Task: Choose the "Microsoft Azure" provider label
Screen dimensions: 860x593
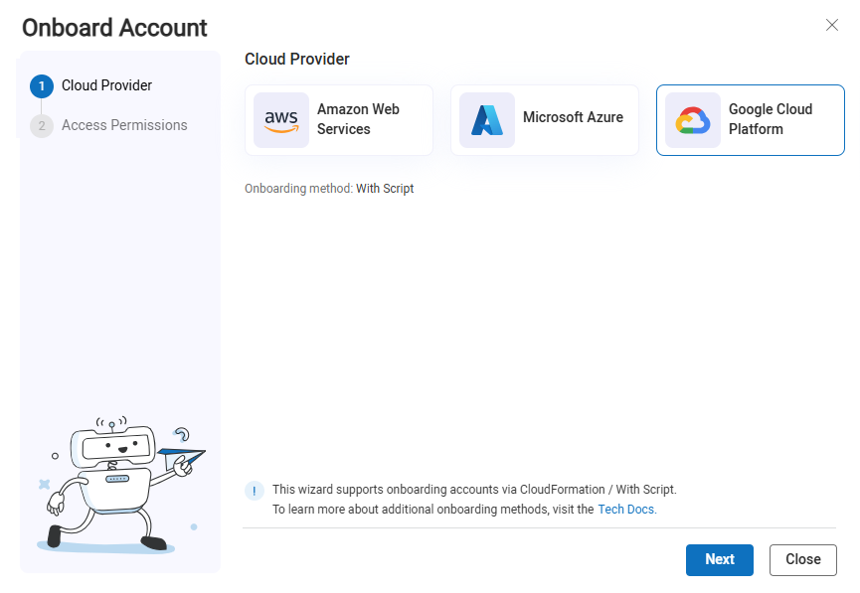Action: point(573,117)
